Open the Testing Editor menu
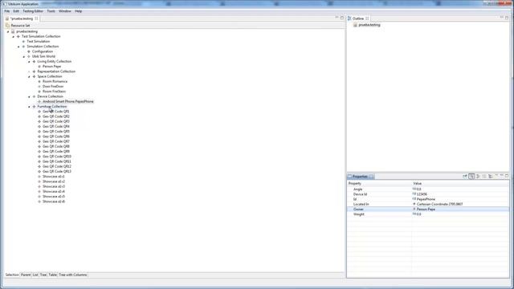514x289 pixels. 33,11
